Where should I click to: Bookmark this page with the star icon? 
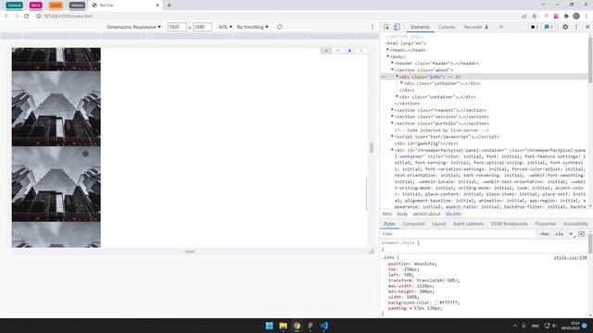click(535, 17)
